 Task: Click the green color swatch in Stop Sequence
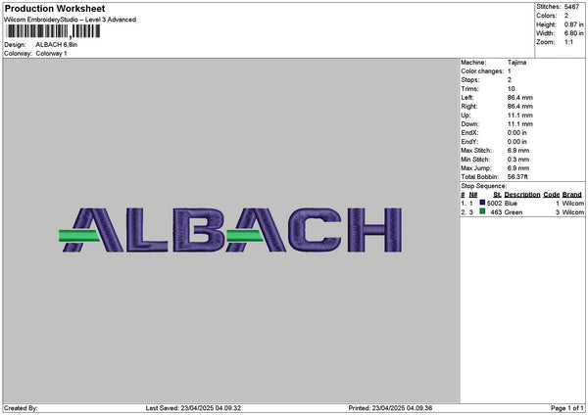tap(482, 211)
